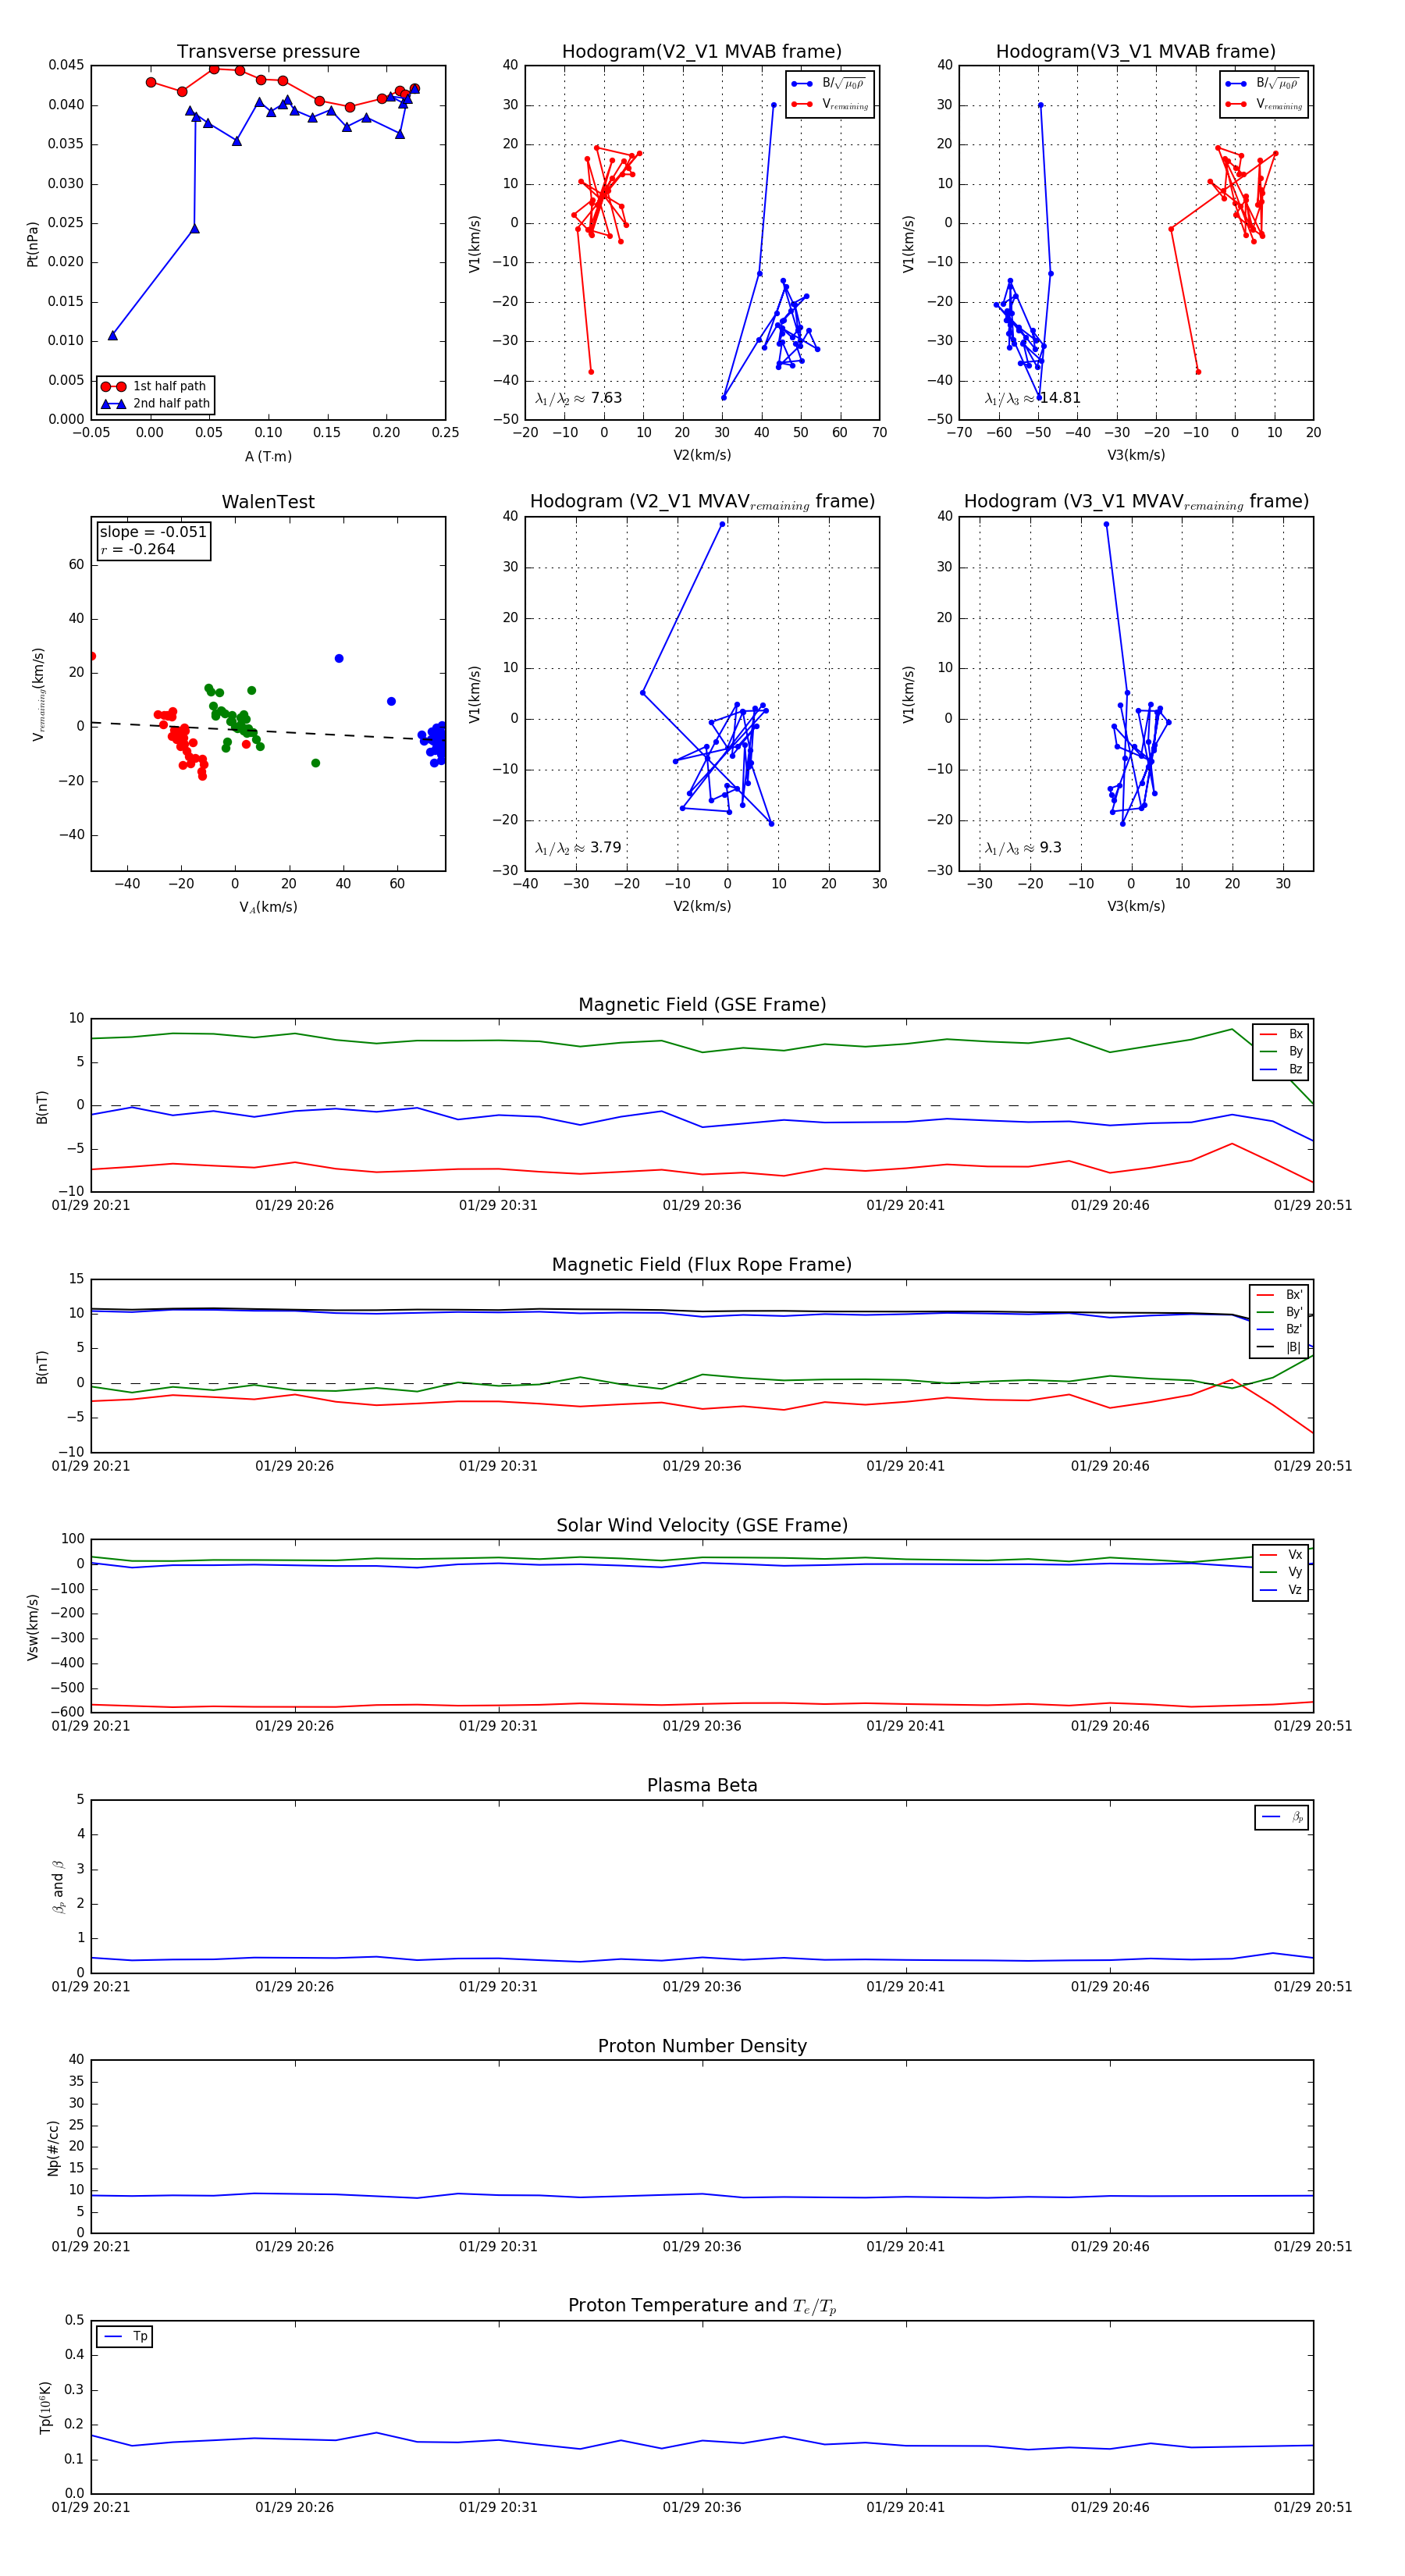The width and height of the screenshot is (1405, 2576).
Task: Click the 'Bx' legend entry in GSE field
Action: (1282, 1034)
